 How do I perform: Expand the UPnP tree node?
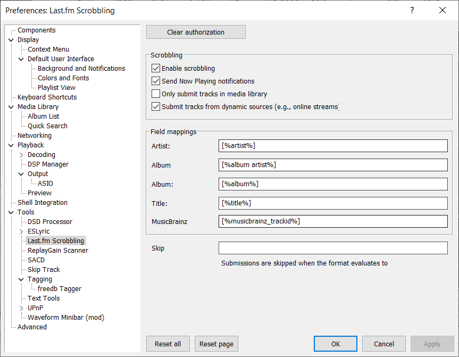click(x=21, y=308)
